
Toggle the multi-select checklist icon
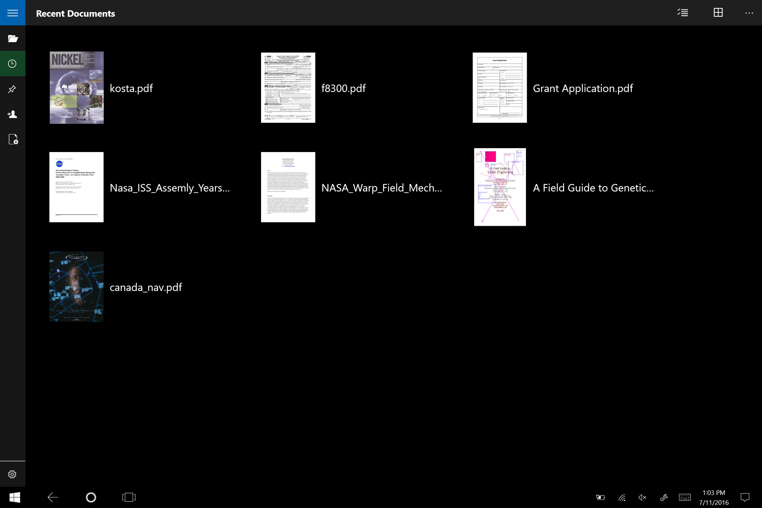click(x=683, y=13)
